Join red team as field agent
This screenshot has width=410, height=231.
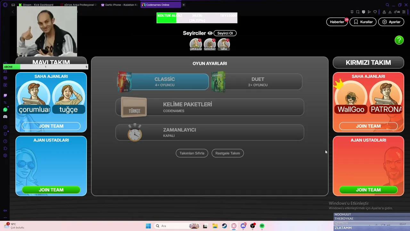pyautogui.click(x=368, y=126)
